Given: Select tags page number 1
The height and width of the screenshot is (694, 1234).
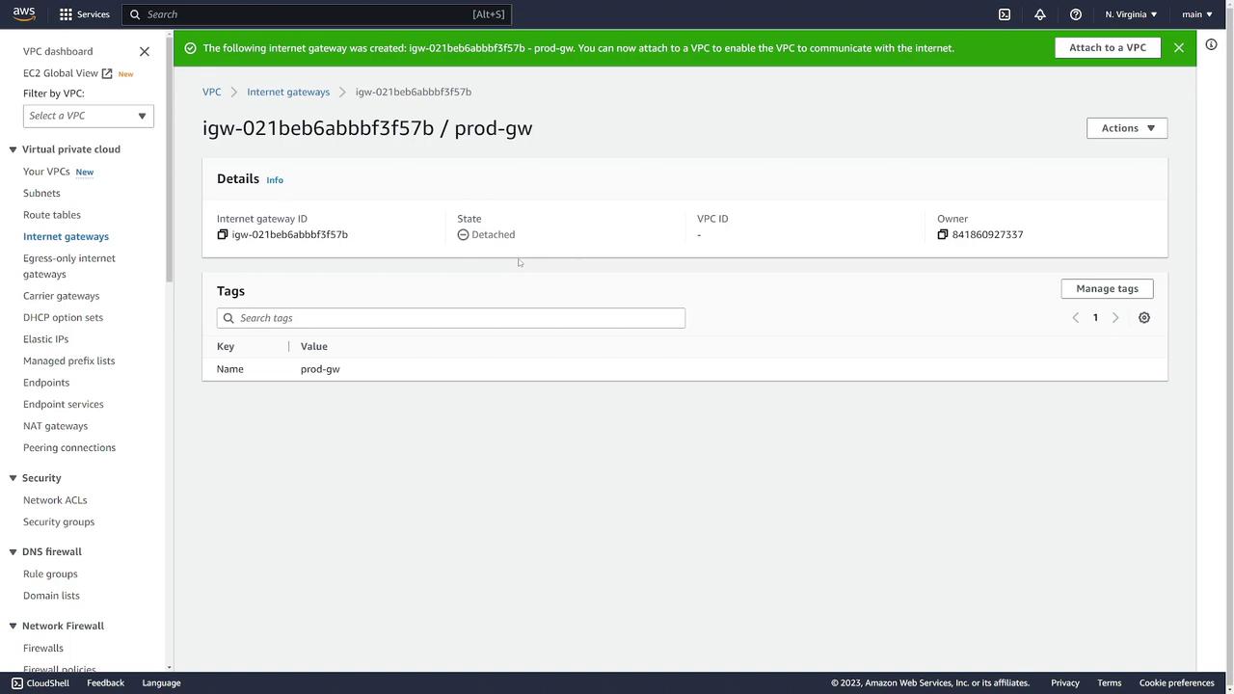Looking at the screenshot, I should click(x=1095, y=318).
